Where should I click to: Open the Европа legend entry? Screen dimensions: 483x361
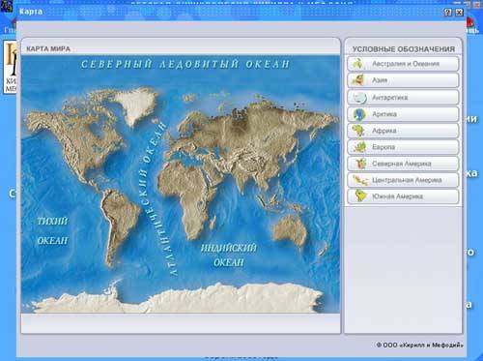(403, 147)
